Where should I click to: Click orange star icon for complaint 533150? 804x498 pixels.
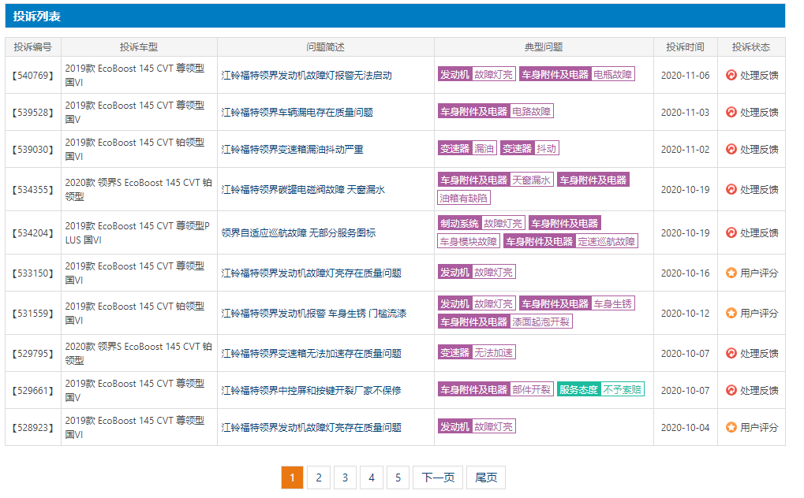[x=731, y=273]
